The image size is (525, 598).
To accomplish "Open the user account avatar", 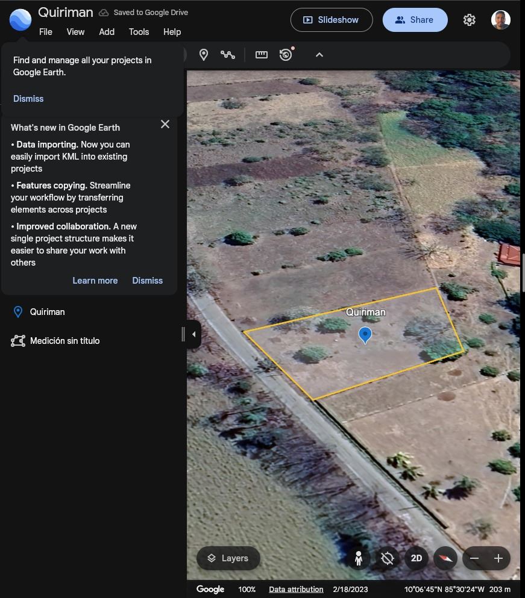I will [500, 20].
